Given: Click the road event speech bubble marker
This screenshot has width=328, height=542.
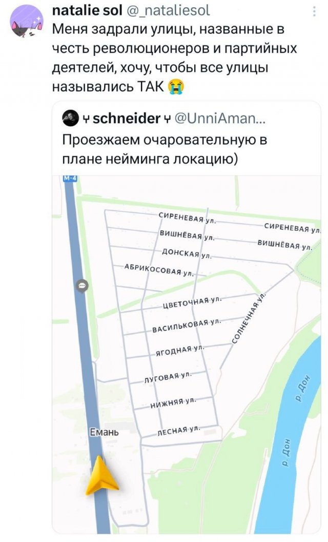Looking at the screenshot, I should [81, 287].
